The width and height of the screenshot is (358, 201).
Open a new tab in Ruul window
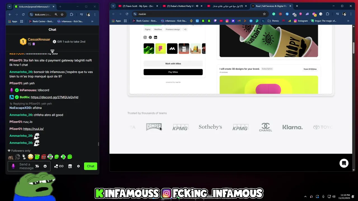297,6
